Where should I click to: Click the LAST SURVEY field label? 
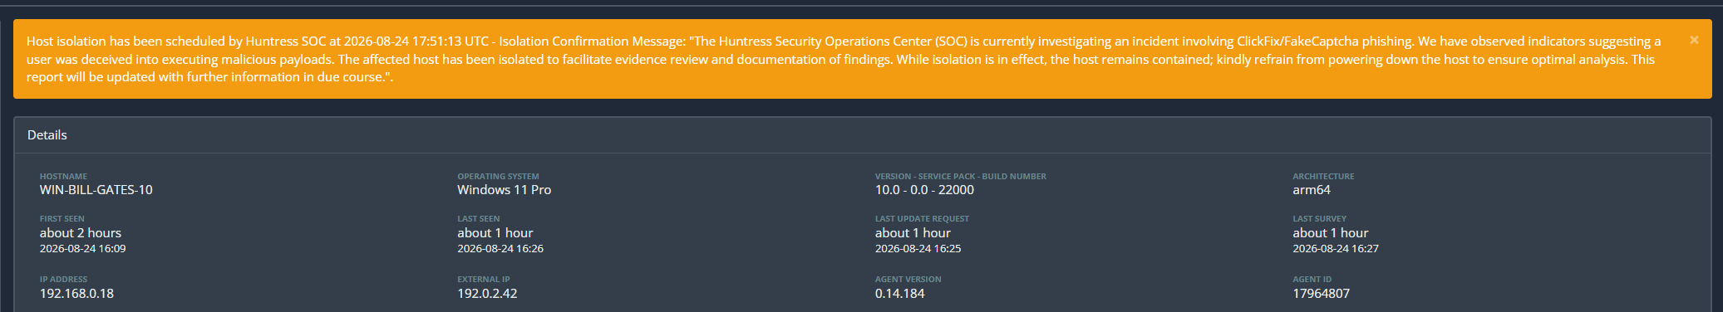[x=1319, y=219]
